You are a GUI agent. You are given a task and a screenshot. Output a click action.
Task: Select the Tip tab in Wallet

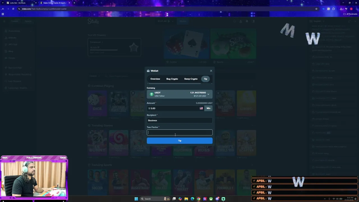[205, 79]
